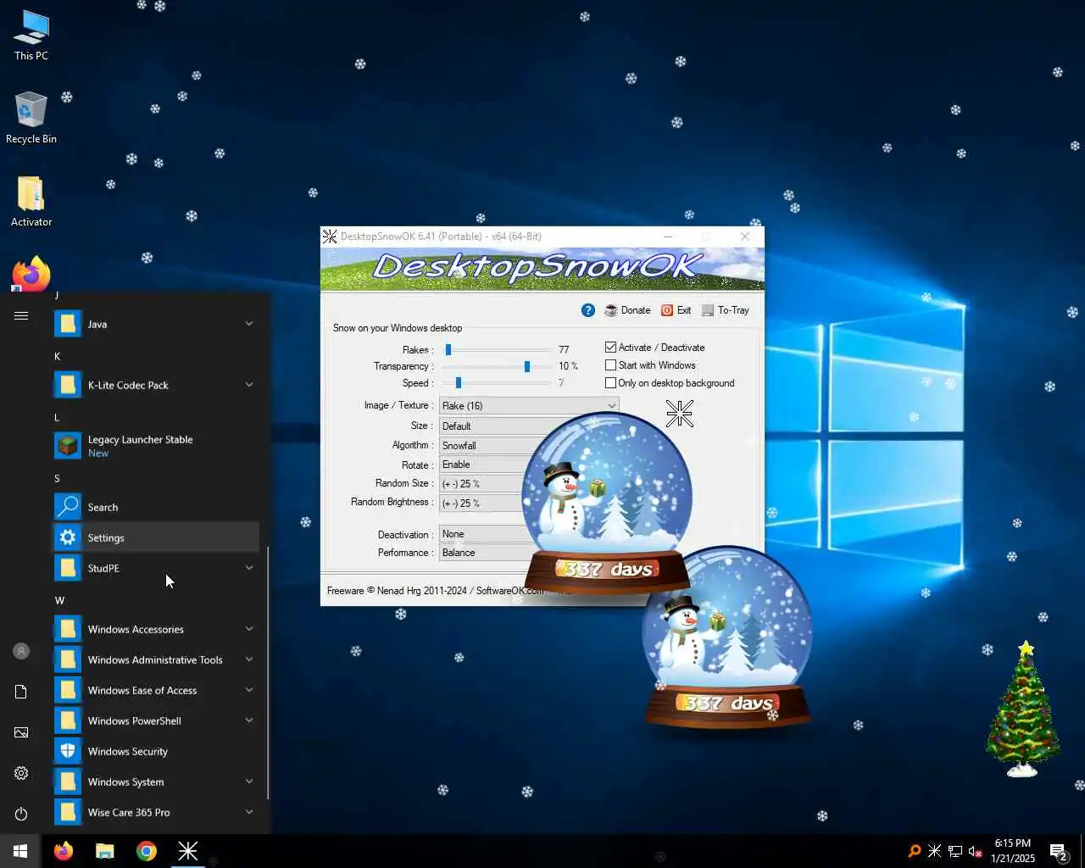The height and width of the screenshot is (868, 1085).
Task: Click the Firefox desktop shortcut icon
Action: click(x=31, y=274)
